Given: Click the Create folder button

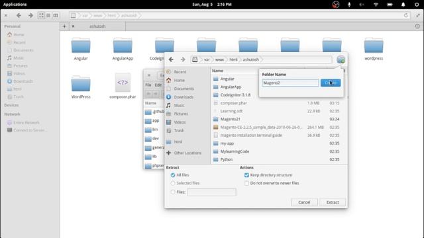Looking at the screenshot, I should [331, 83].
